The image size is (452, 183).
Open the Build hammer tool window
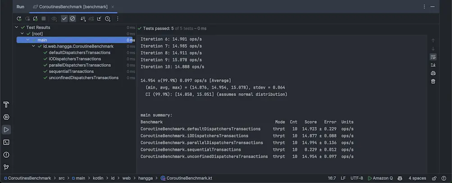[6, 105]
